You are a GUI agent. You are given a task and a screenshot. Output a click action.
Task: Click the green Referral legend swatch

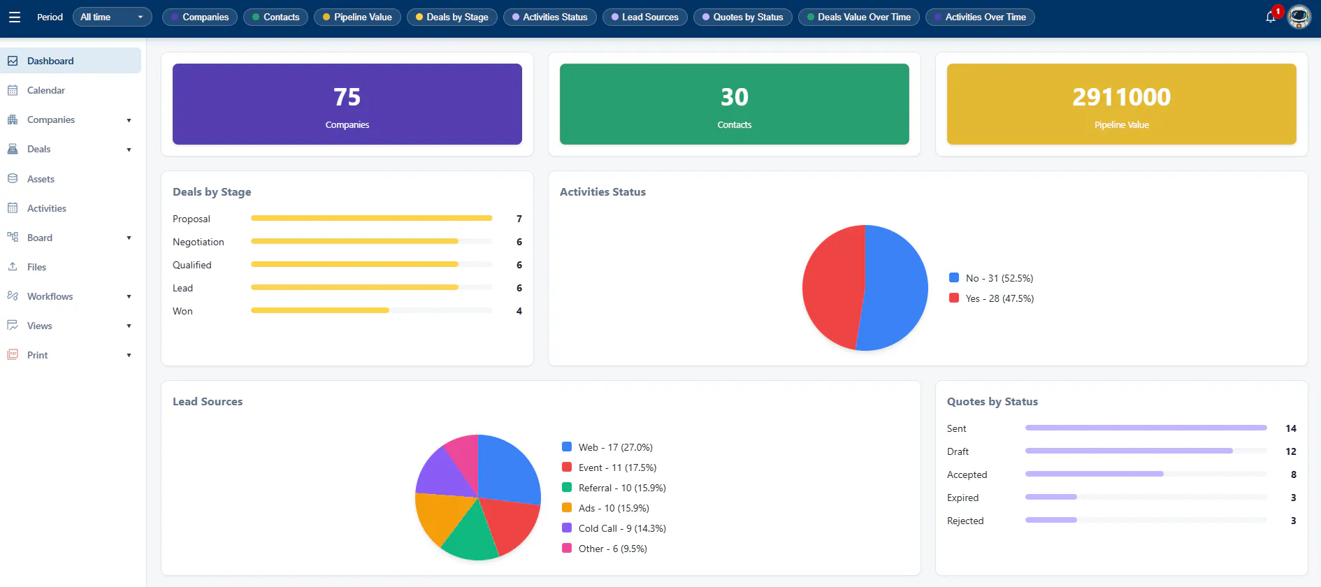[x=567, y=487]
